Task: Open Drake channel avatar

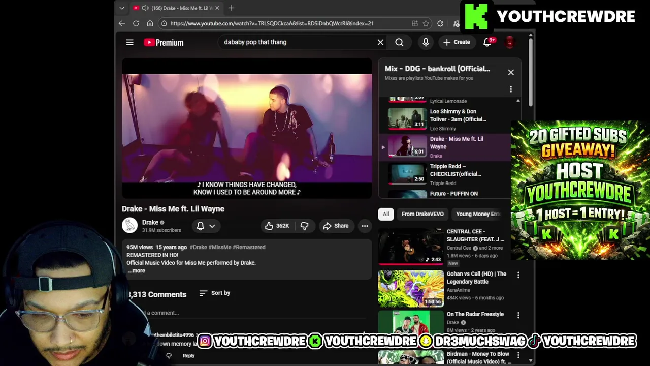Action: pos(129,225)
